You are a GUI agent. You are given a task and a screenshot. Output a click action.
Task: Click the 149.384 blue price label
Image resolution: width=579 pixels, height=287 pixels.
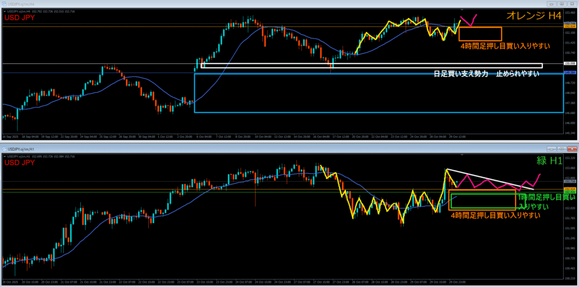[570, 73]
